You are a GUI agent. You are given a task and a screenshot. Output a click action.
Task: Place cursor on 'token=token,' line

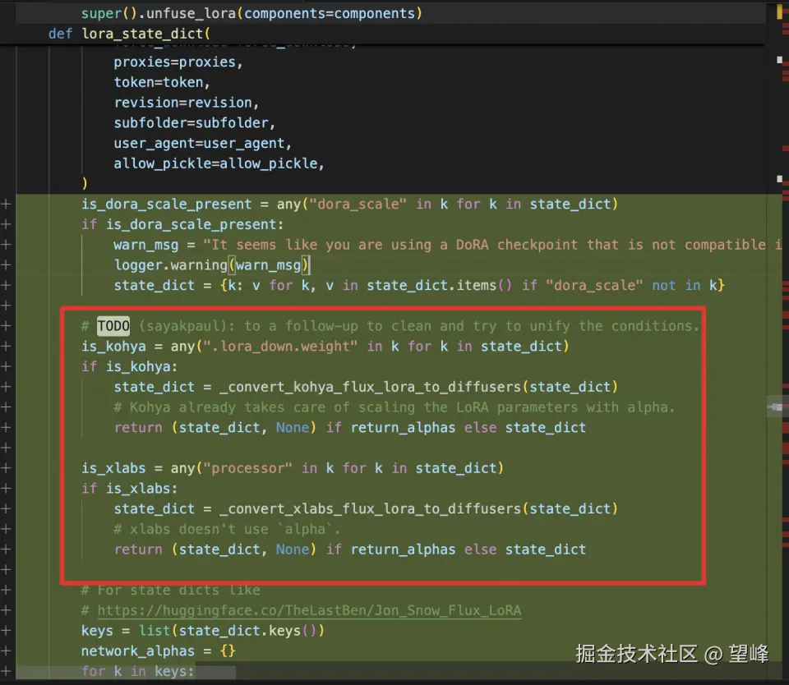point(162,82)
